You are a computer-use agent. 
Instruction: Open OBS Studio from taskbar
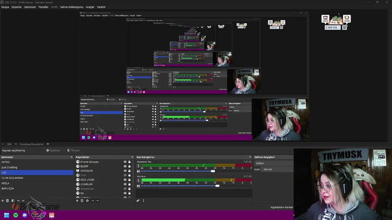[x=34, y=215]
